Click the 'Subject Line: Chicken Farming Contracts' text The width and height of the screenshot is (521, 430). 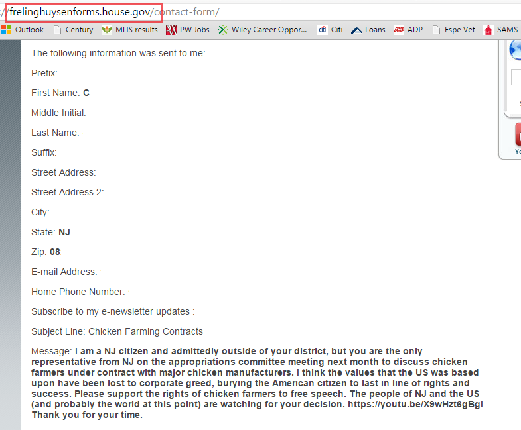pos(117,331)
